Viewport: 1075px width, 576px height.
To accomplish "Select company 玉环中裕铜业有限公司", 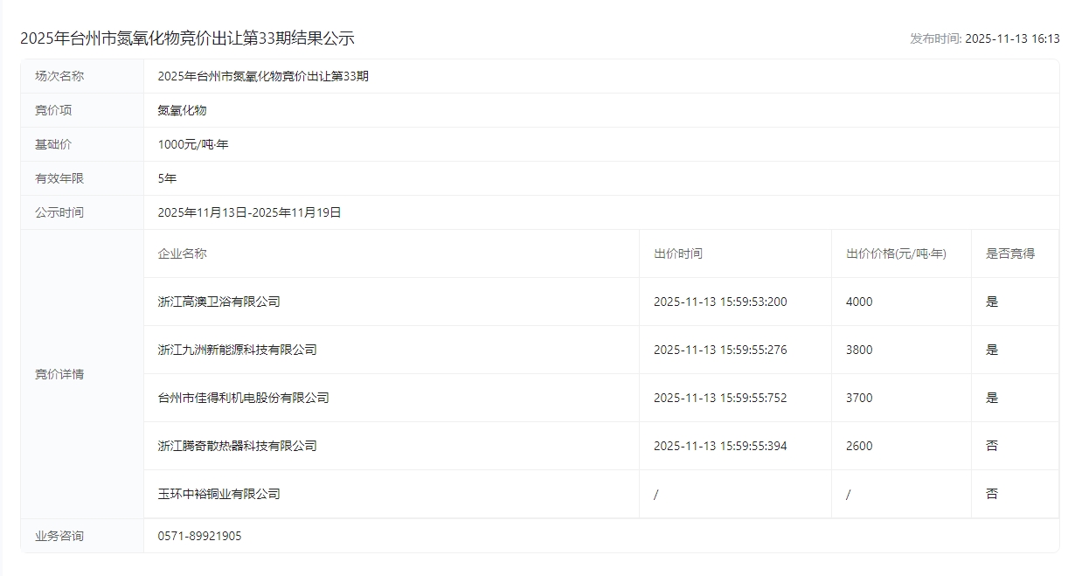I will (x=218, y=494).
